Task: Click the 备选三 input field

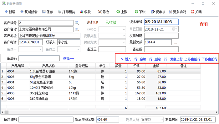Action: point(112,49)
